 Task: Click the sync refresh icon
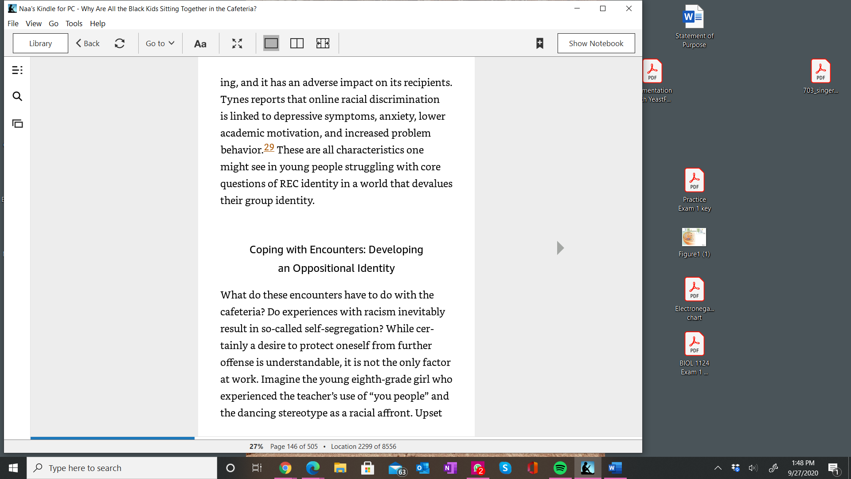pyautogui.click(x=120, y=43)
